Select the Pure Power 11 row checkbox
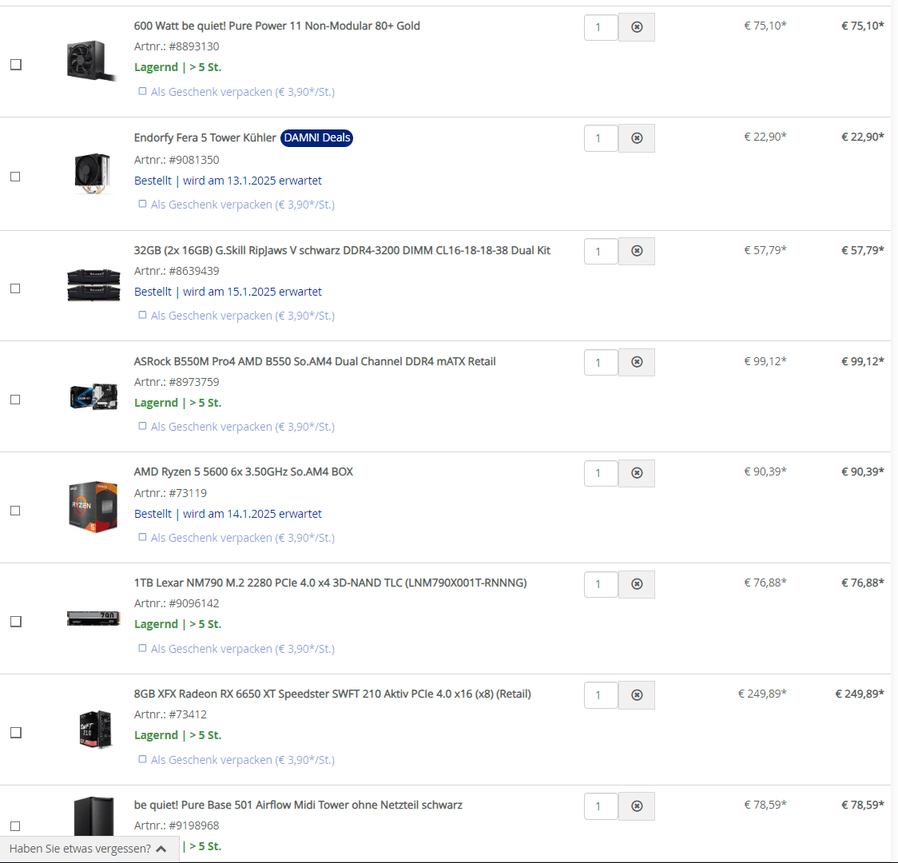Image resolution: width=898 pixels, height=863 pixels. coord(16,65)
